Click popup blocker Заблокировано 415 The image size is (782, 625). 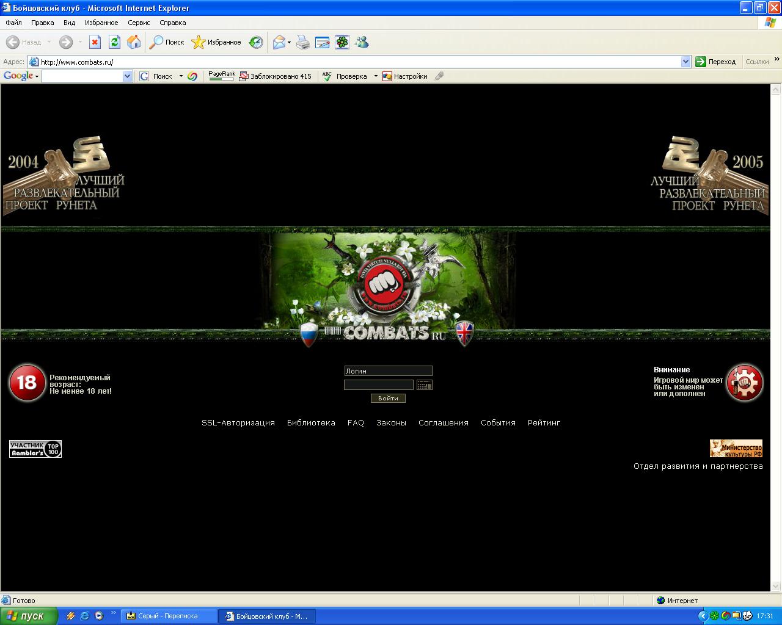(x=275, y=76)
